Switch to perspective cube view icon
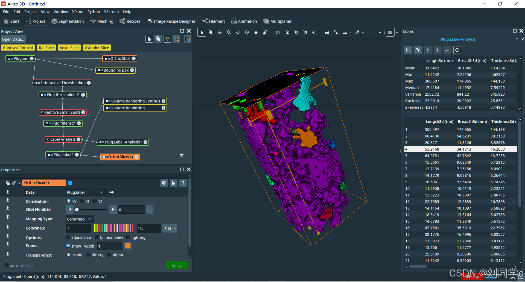 (278, 32)
